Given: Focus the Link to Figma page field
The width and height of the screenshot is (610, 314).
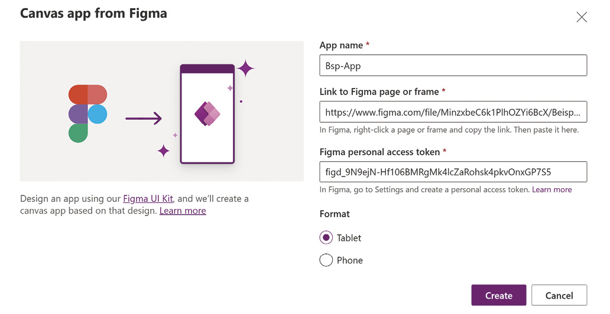Looking at the screenshot, I should [453, 112].
